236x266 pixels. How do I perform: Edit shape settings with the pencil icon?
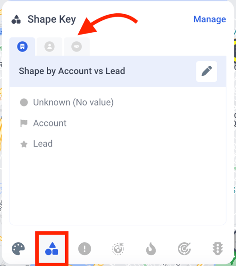(x=207, y=71)
